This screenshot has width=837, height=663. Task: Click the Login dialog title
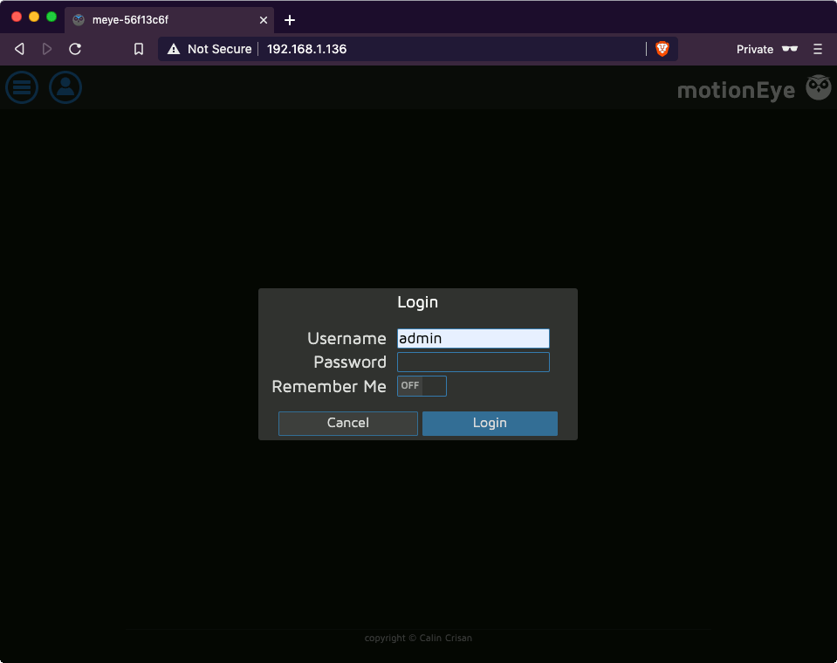pos(417,302)
